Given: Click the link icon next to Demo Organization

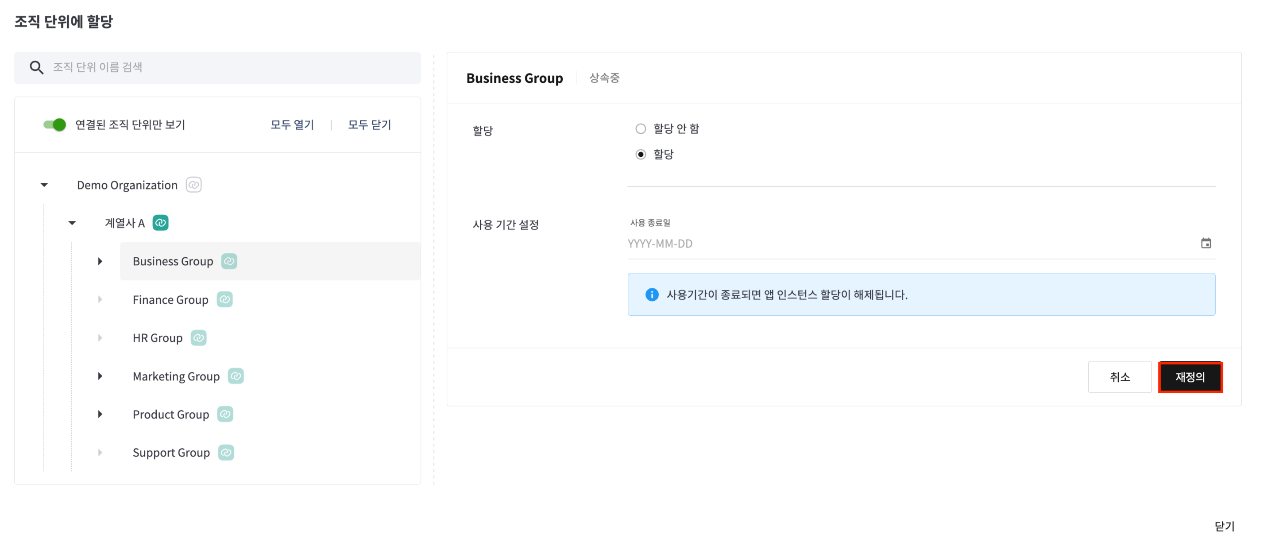Looking at the screenshot, I should point(193,185).
